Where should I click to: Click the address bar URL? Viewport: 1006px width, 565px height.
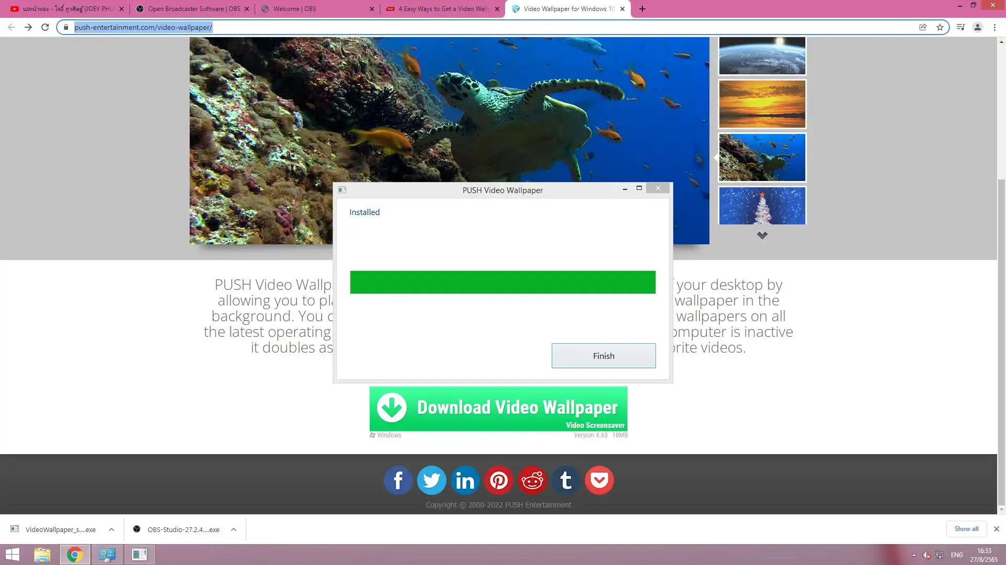[143, 27]
